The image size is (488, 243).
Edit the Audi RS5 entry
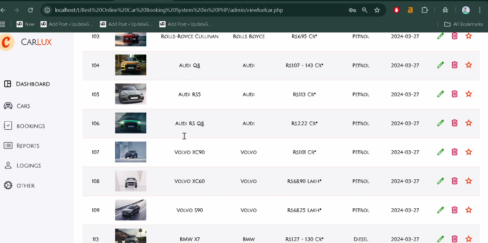pos(440,94)
